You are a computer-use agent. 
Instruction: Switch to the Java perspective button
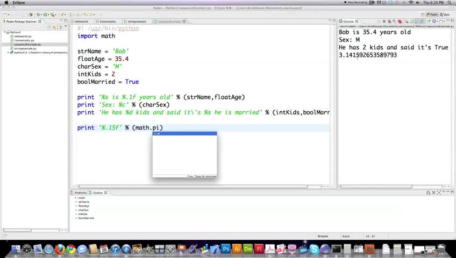[x=444, y=15]
